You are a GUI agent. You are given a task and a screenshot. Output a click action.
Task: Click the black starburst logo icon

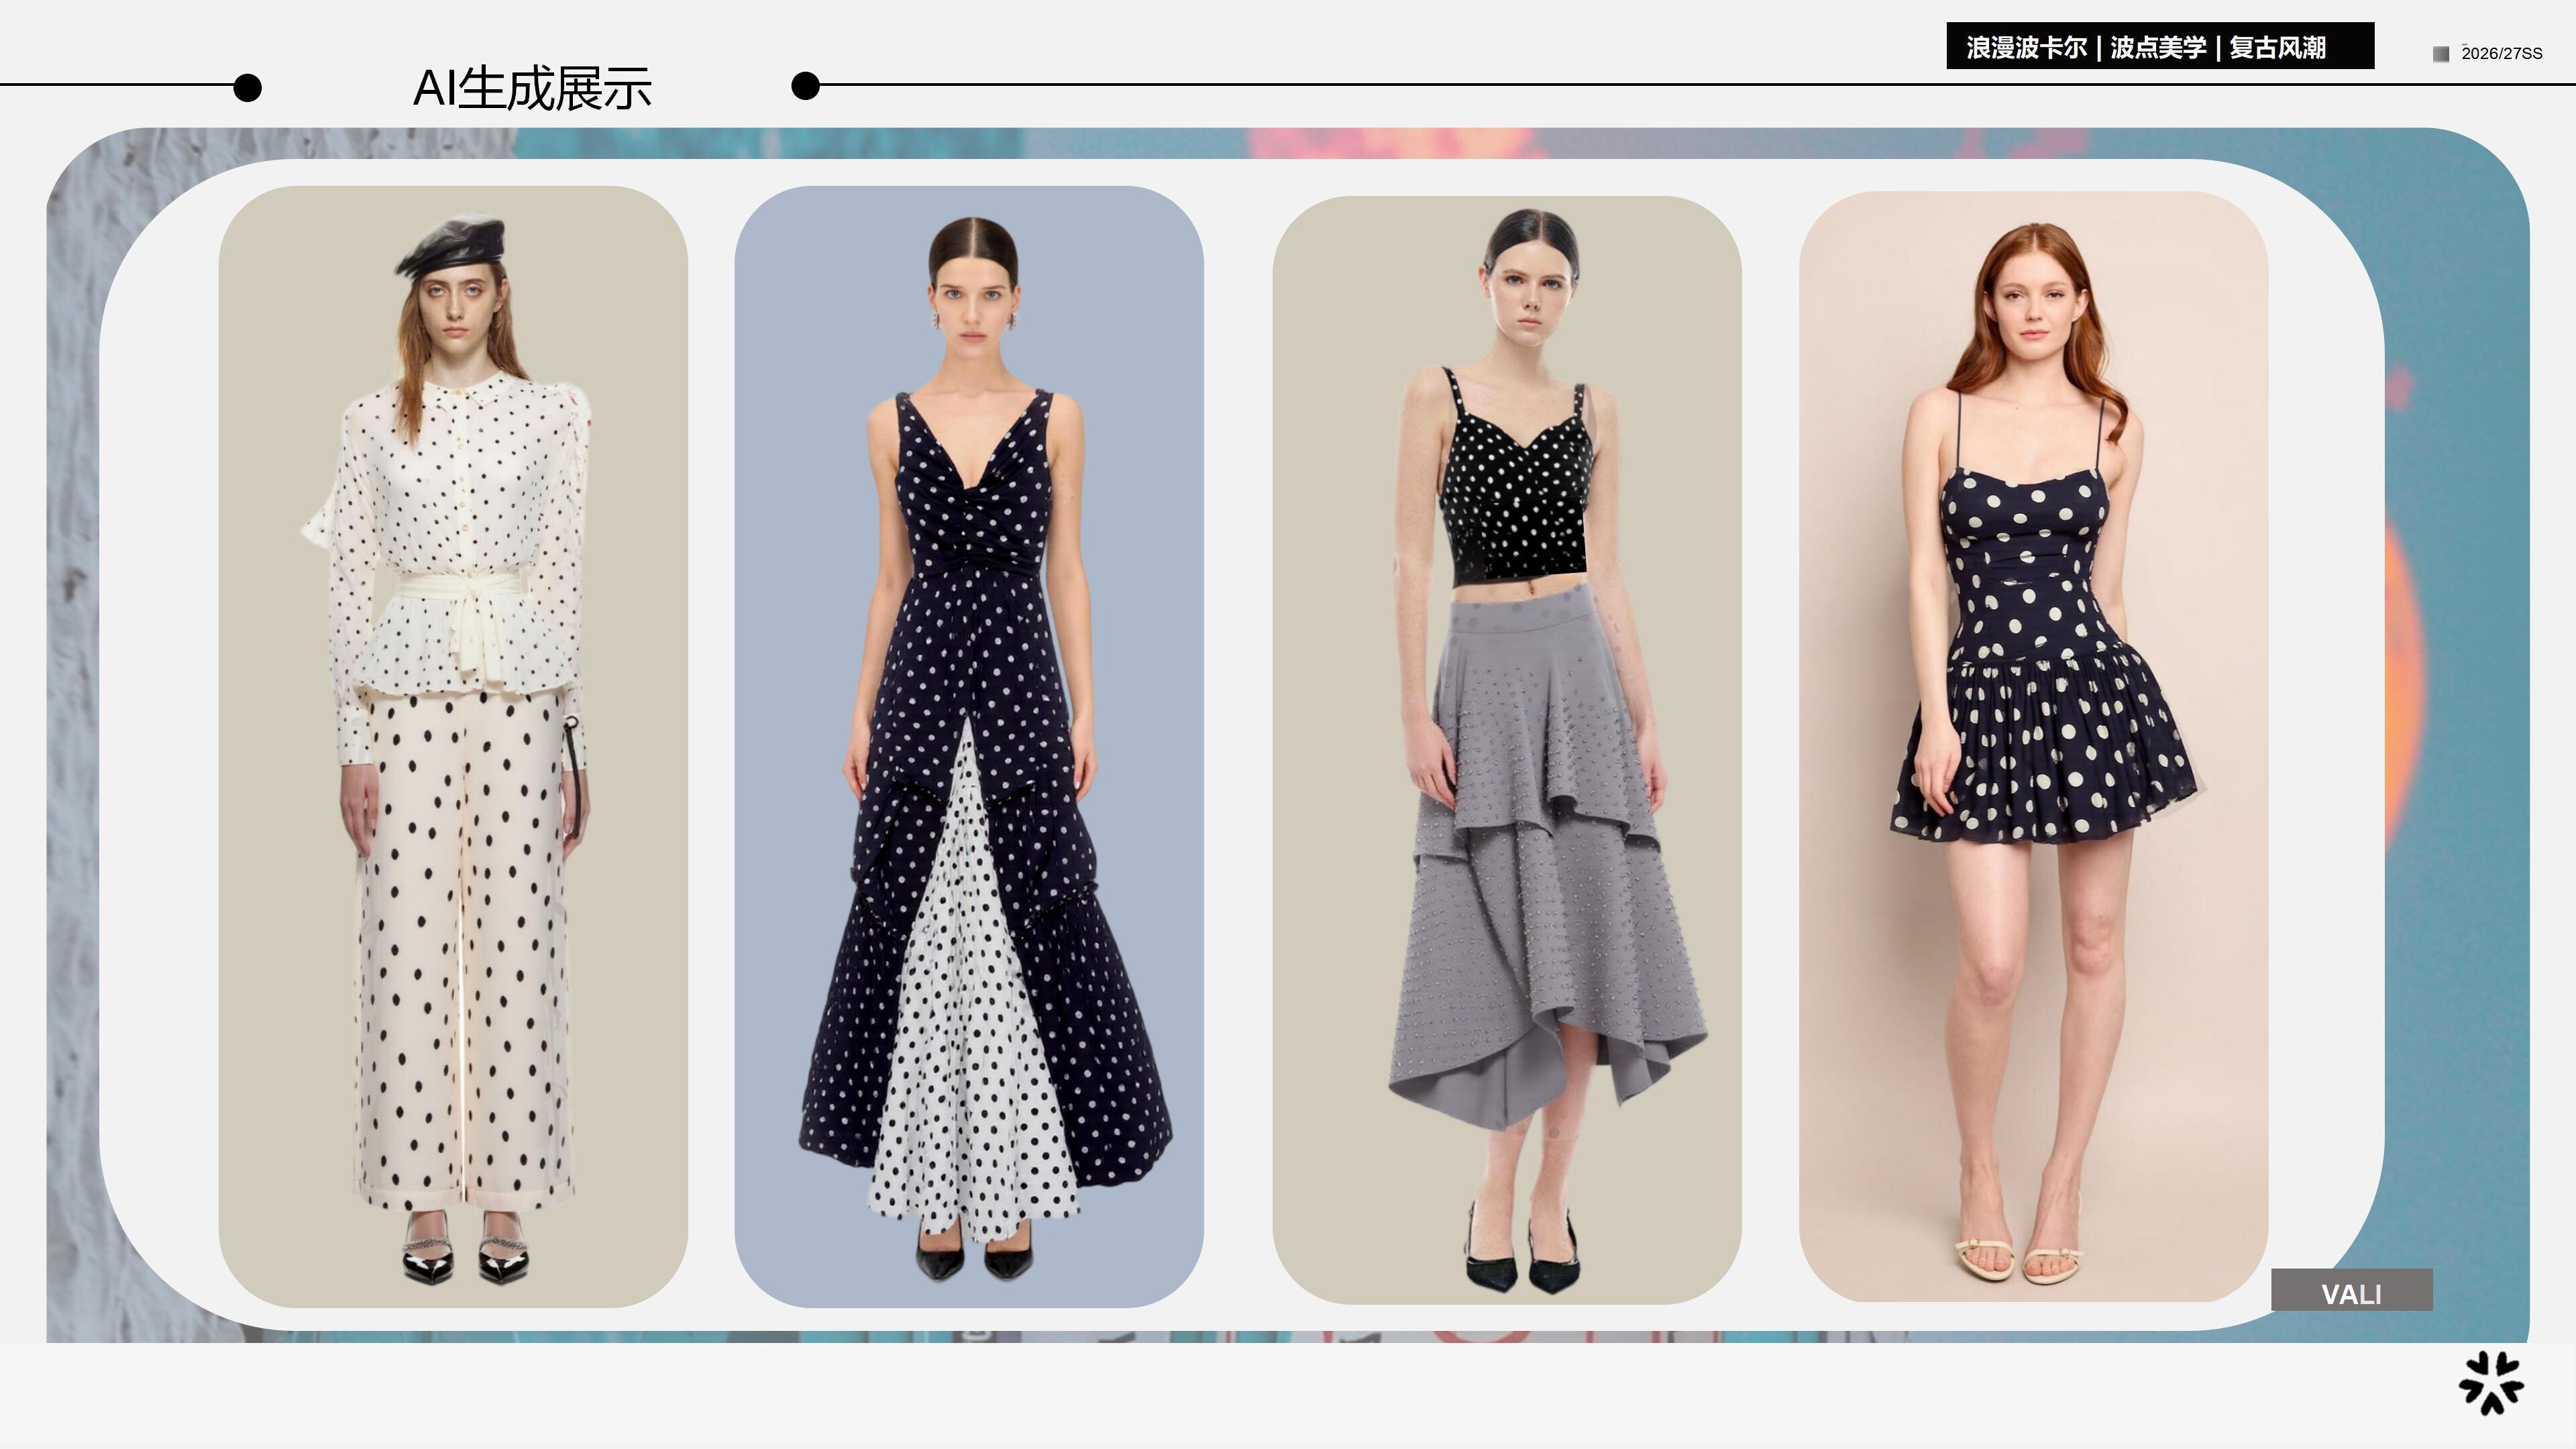coord(2491,1382)
